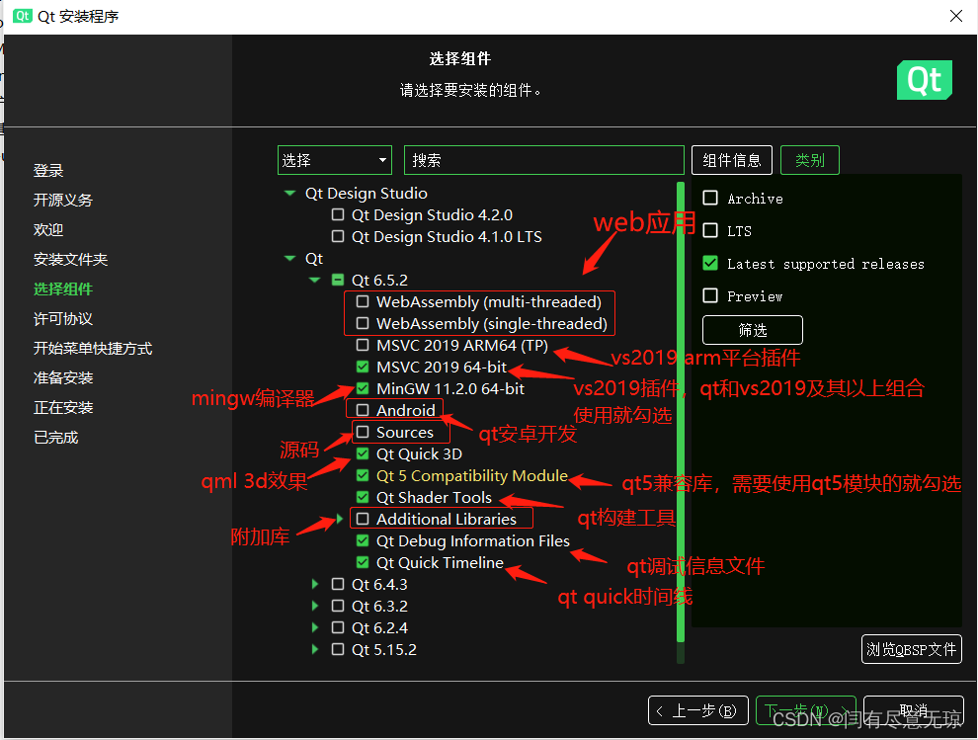Click the component tree vertical scrollbar
Screen dimensions: 978x740
[681, 412]
